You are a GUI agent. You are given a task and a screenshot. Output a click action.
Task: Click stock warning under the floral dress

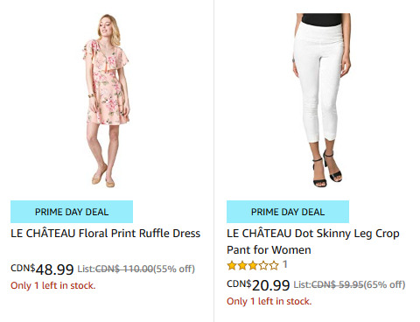pos(53,285)
